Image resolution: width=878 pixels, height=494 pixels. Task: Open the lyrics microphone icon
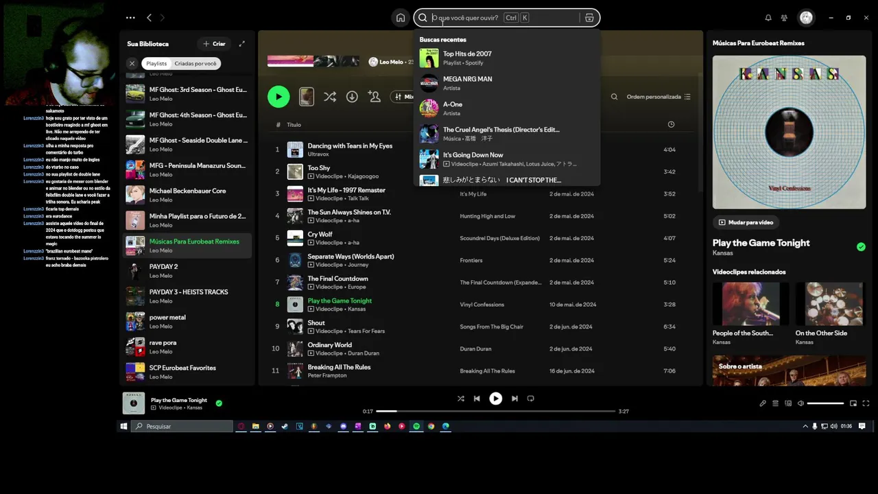click(x=763, y=403)
